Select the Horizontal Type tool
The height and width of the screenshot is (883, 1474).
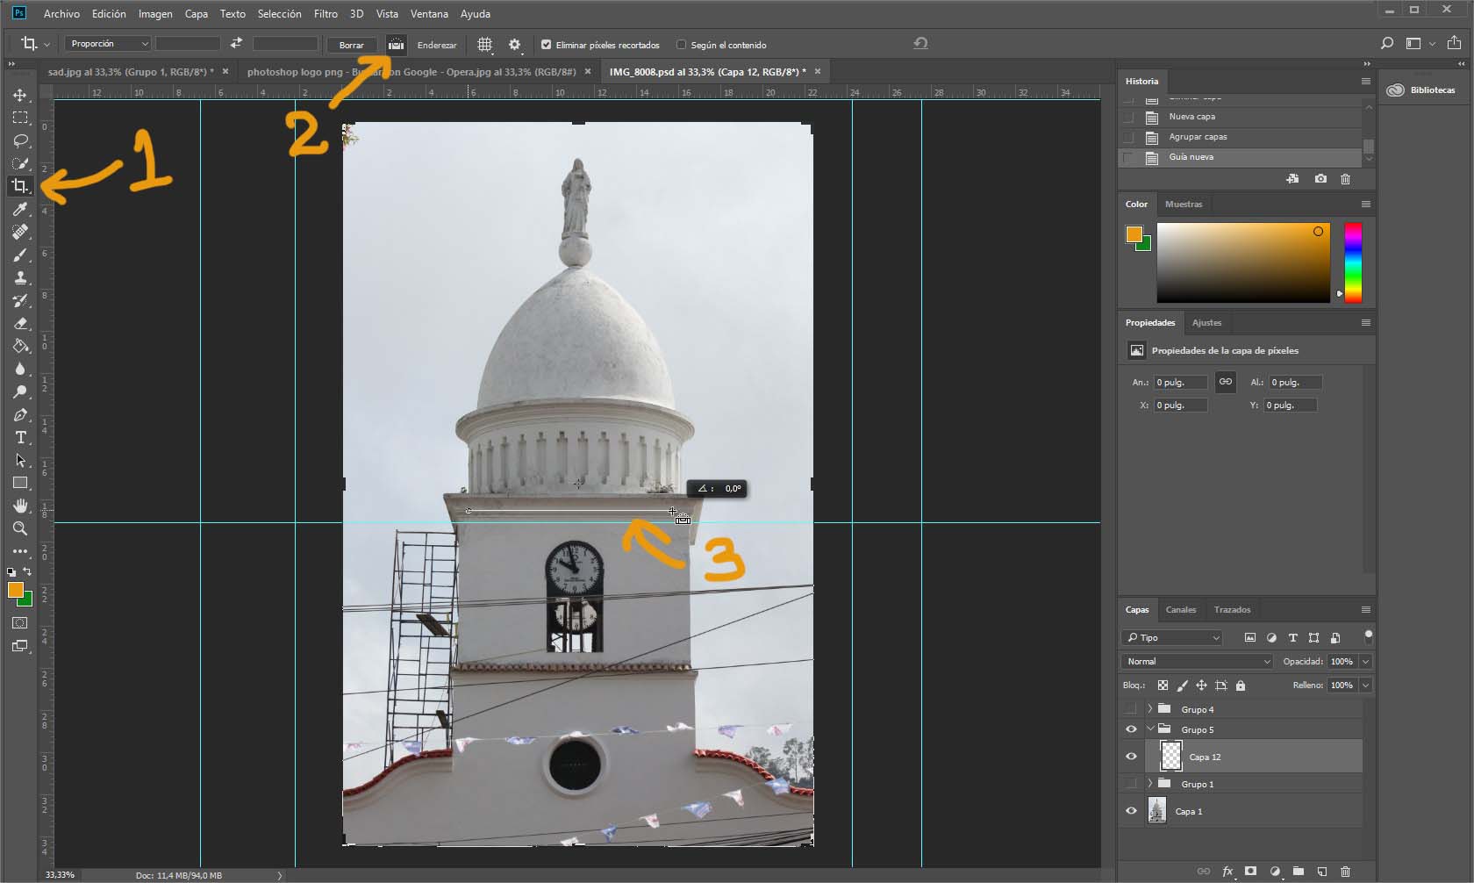19,437
